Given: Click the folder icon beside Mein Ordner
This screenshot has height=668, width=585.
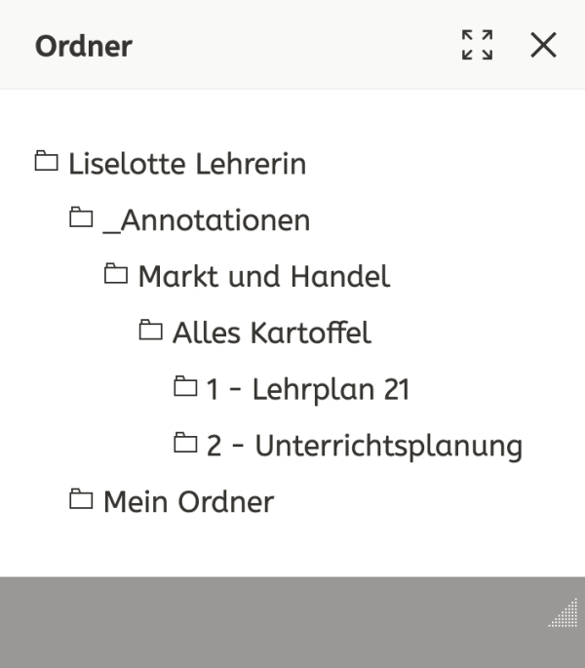Looking at the screenshot, I should coord(81,498).
